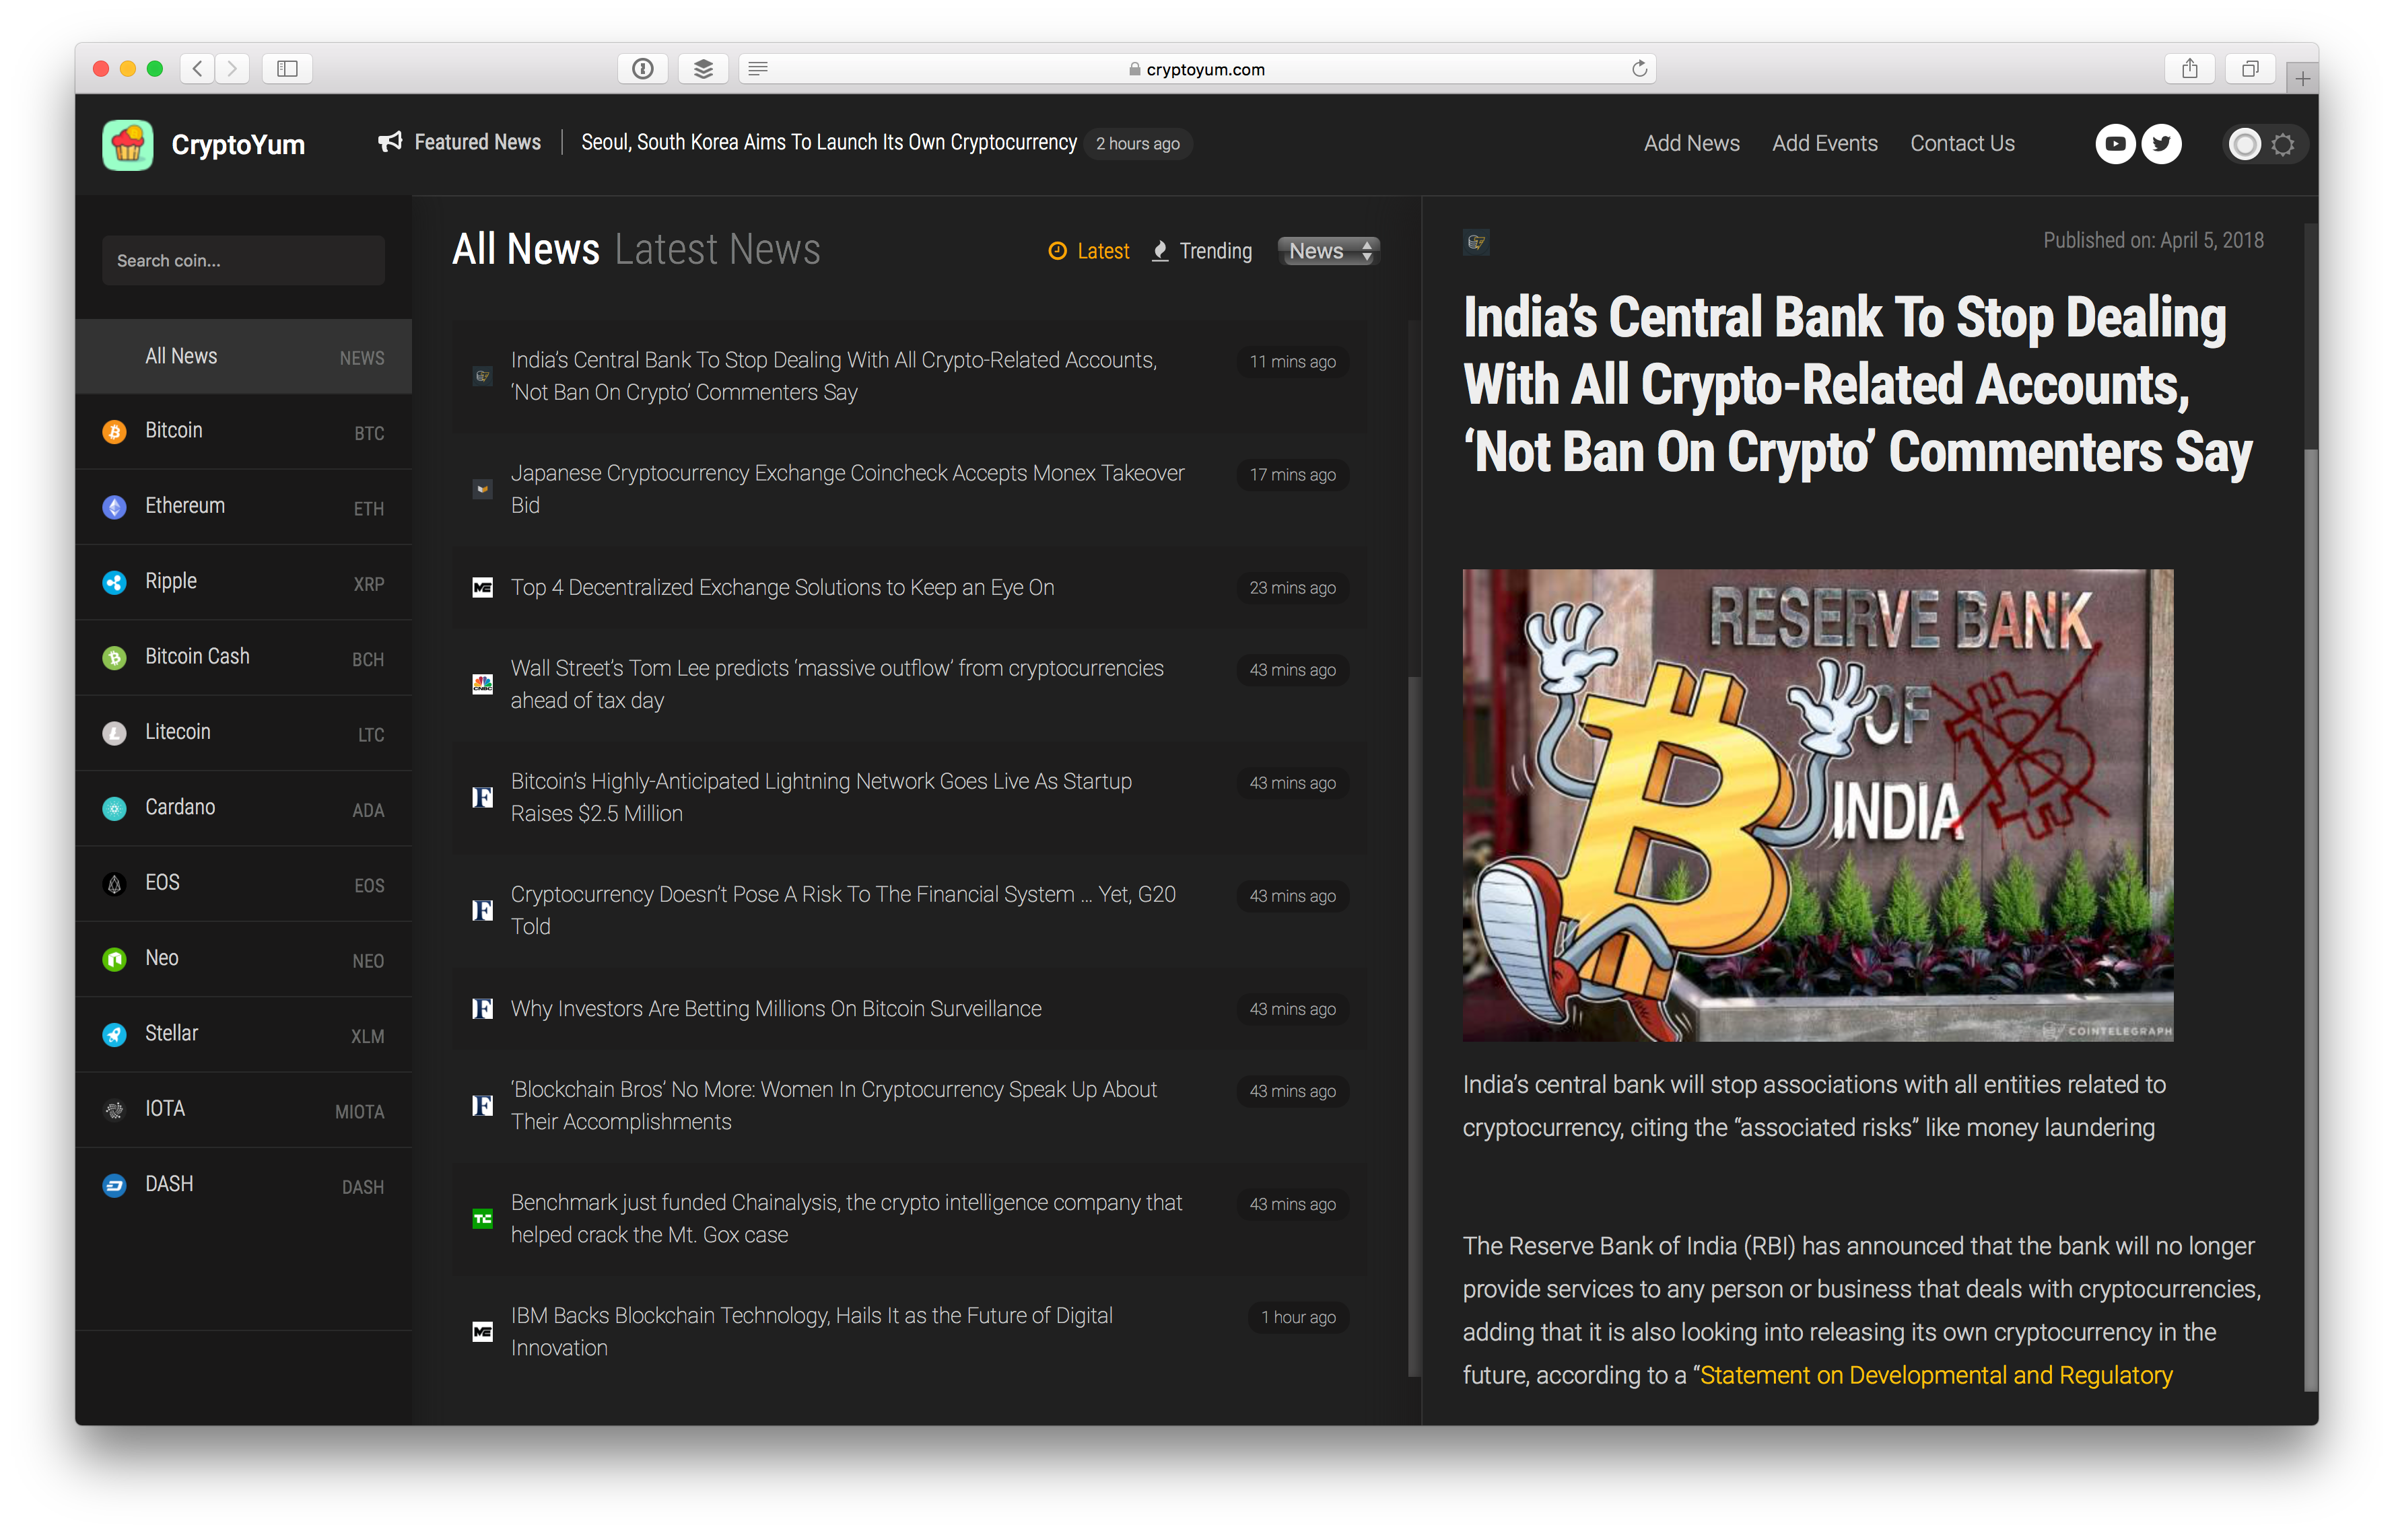The width and height of the screenshot is (2394, 1533).
Task: Sort articles by Trending
Action: point(1201,251)
